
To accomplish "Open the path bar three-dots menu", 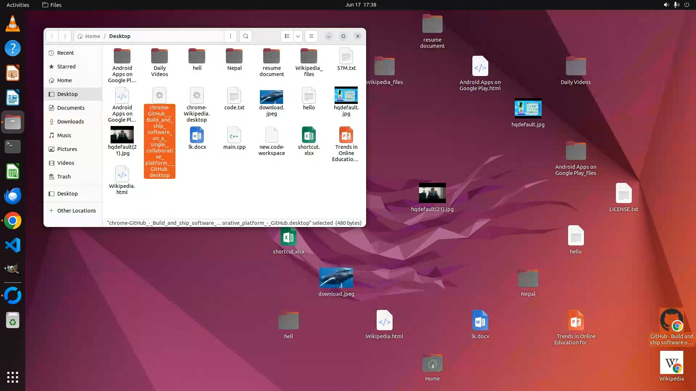I will pyautogui.click(x=231, y=36).
